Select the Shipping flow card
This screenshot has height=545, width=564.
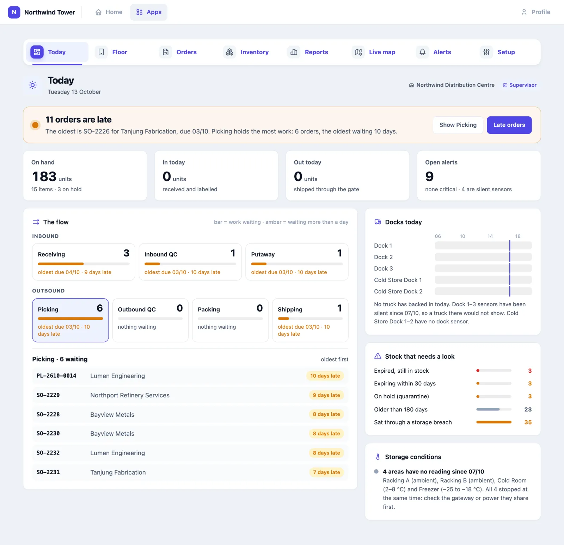310,320
